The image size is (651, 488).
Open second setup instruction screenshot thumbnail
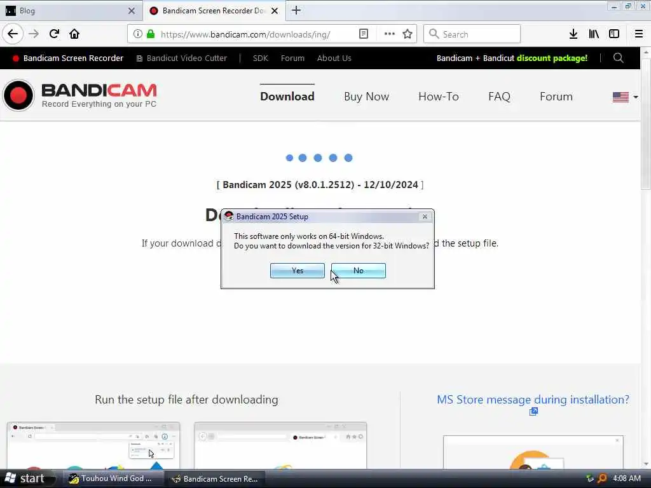click(280, 445)
